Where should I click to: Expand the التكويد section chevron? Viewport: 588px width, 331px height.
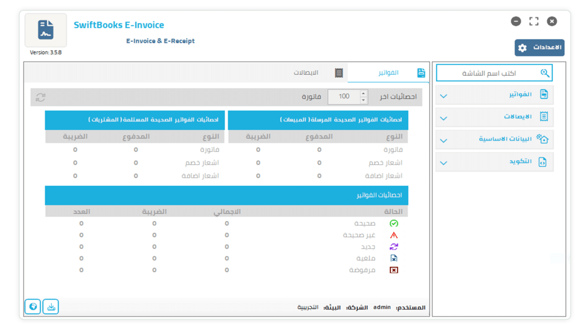pos(443,162)
